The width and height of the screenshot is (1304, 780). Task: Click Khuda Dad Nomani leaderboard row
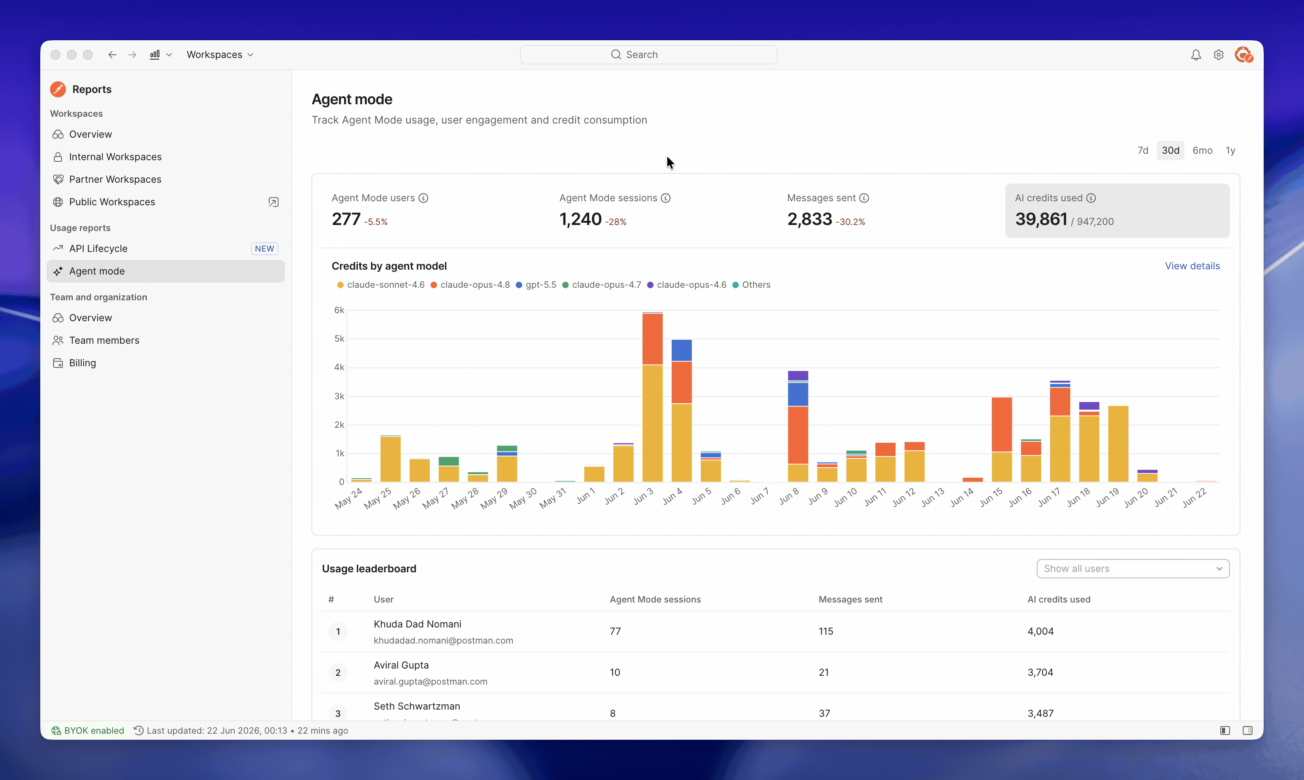775,632
